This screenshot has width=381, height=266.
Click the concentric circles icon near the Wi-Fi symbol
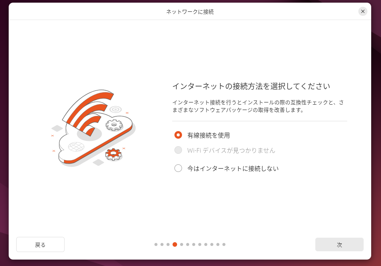point(116,110)
